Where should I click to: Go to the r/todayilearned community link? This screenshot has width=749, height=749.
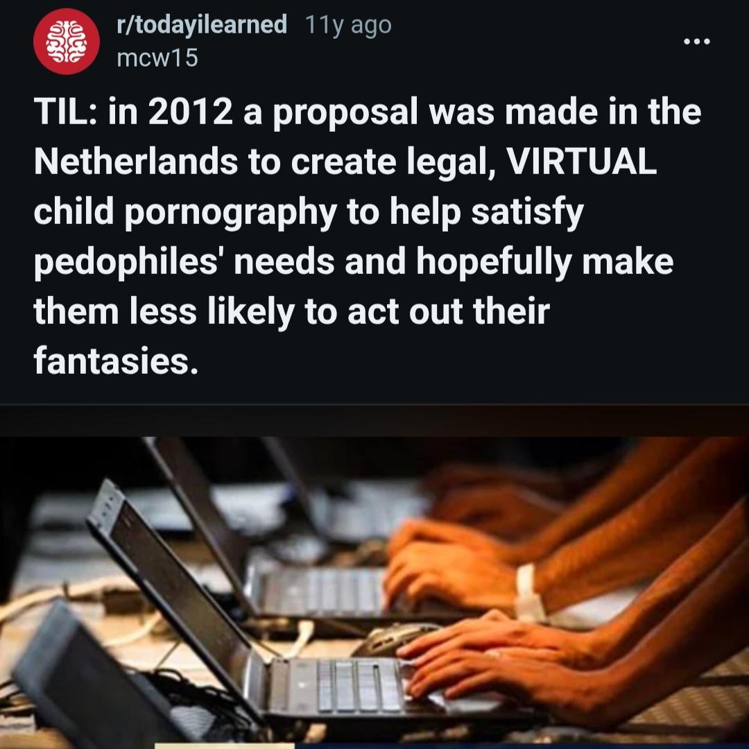pyautogui.click(x=202, y=24)
